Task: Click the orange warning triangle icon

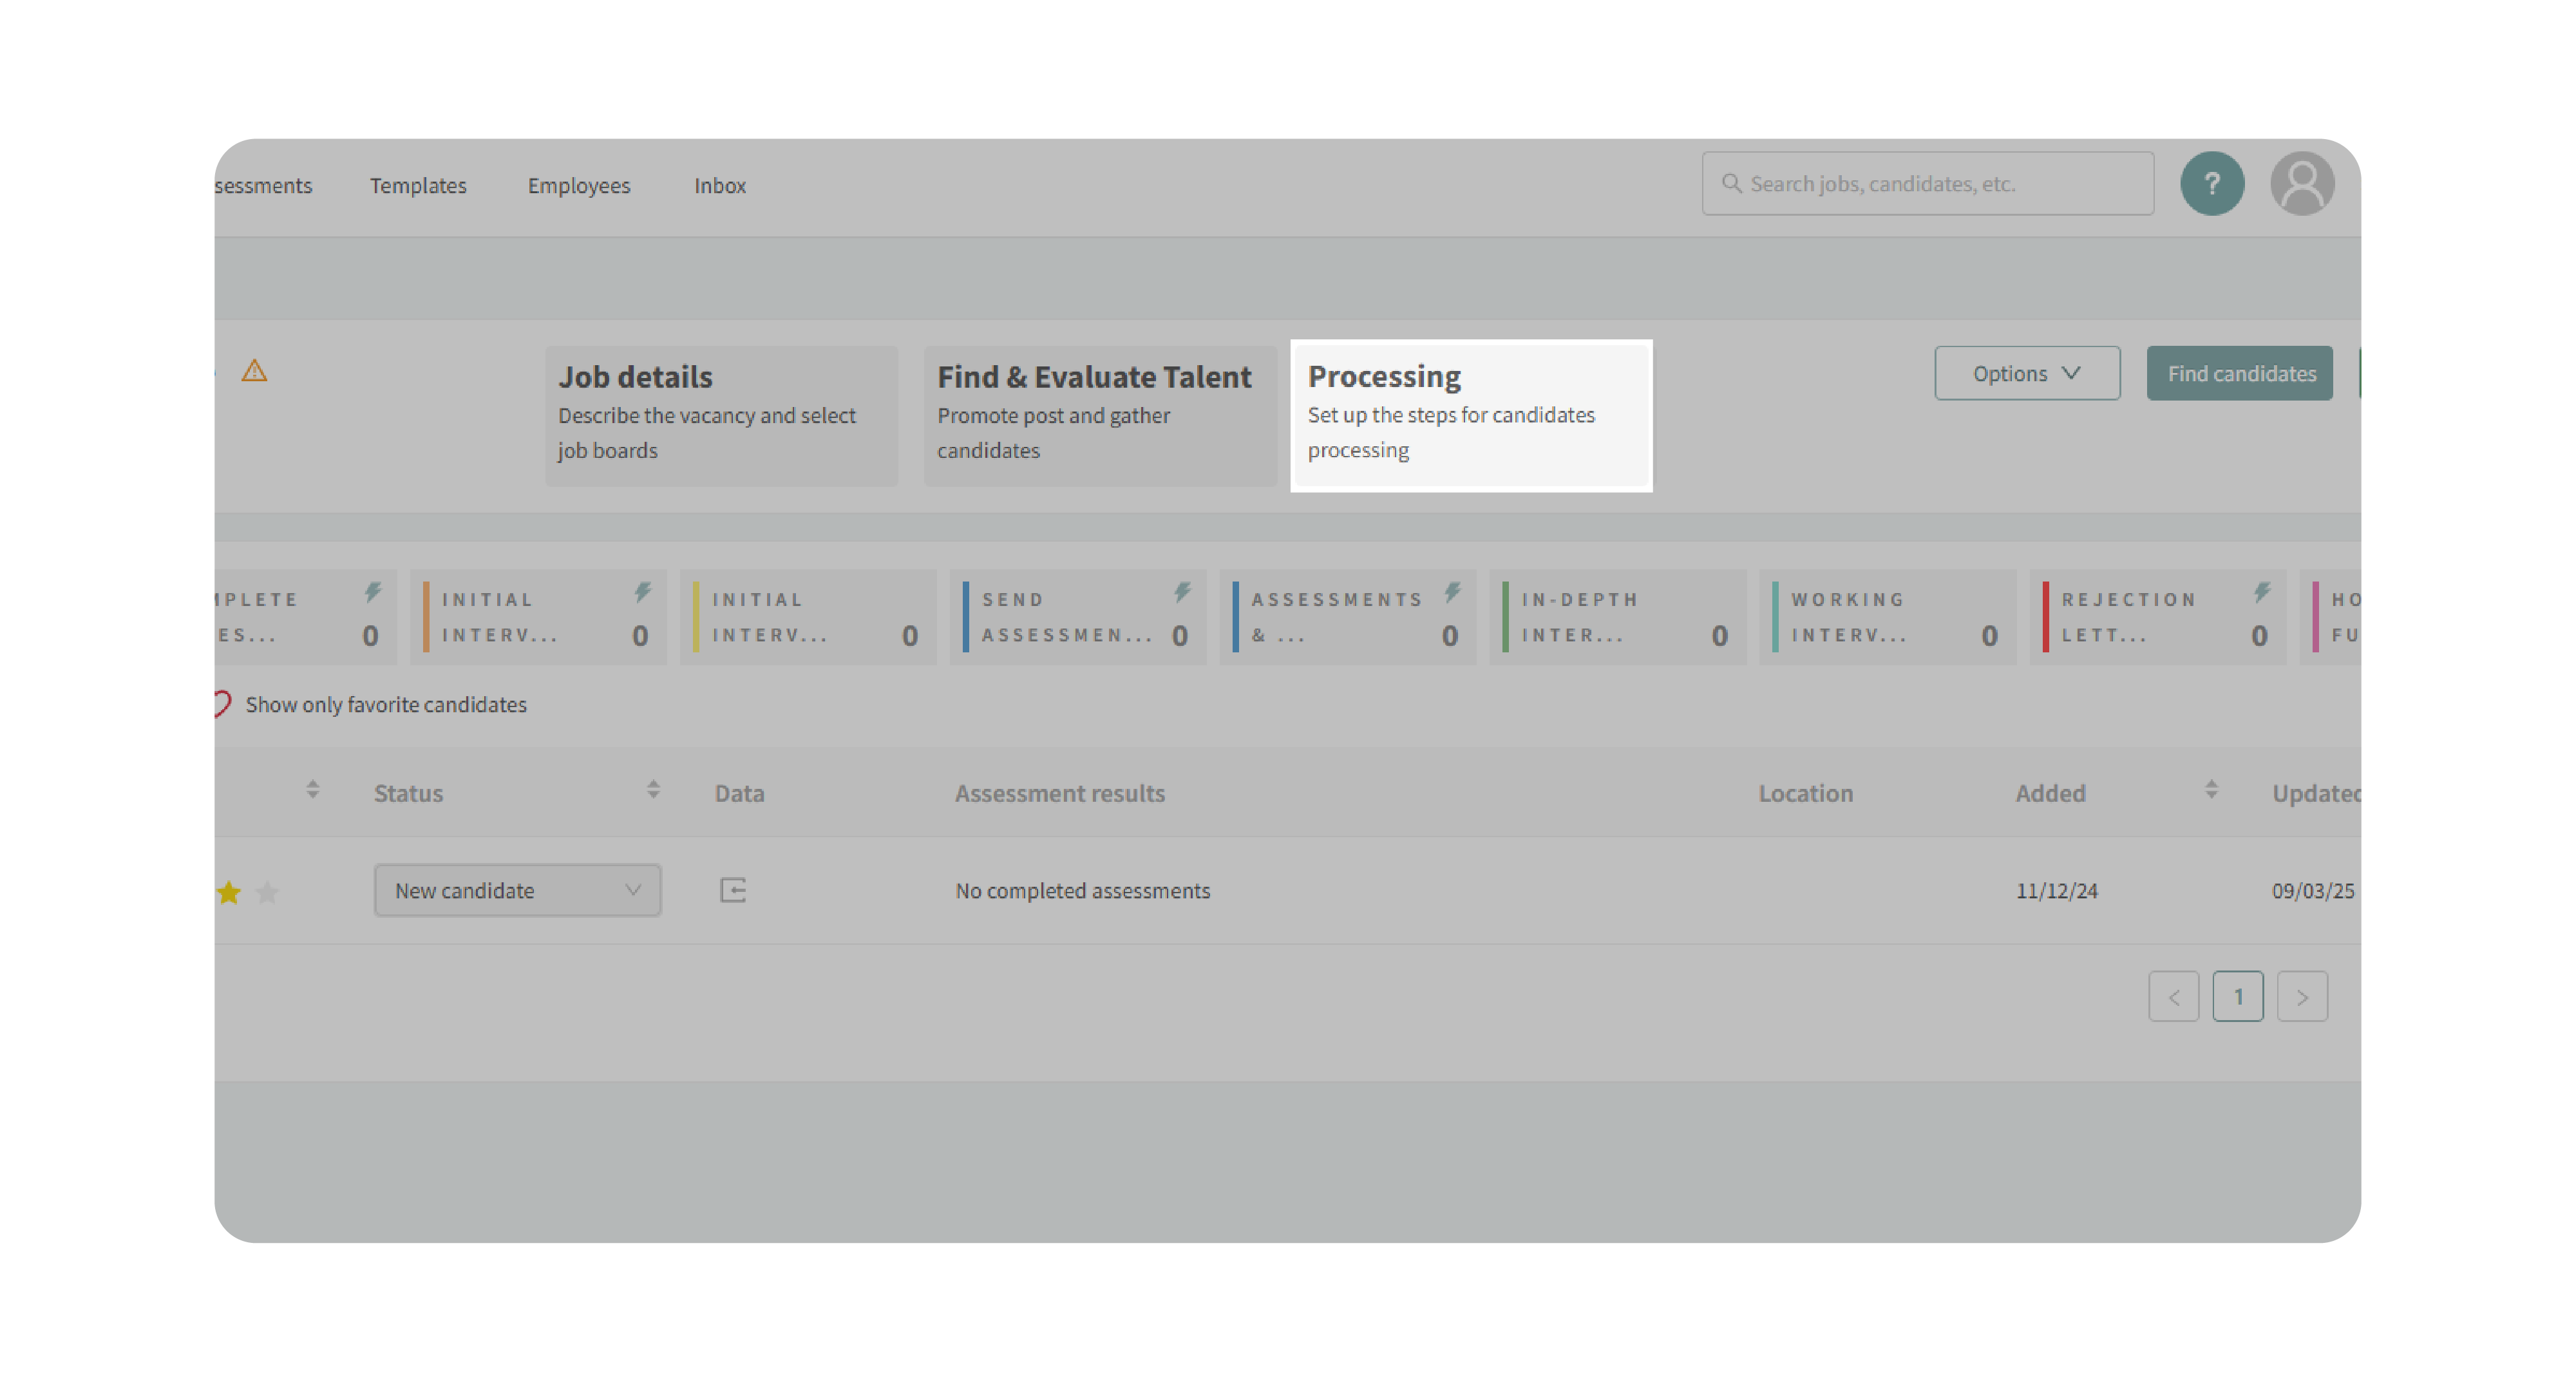Action: [x=254, y=371]
